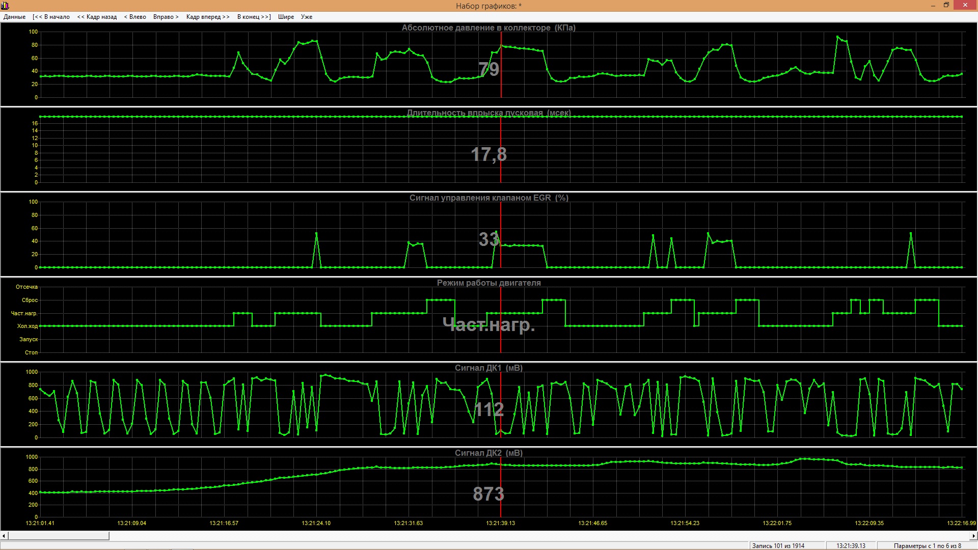Image resolution: width=978 pixels, height=550 pixels.
Task: Click the Сигнал ДК2 graph title
Action: click(x=488, y=453)
